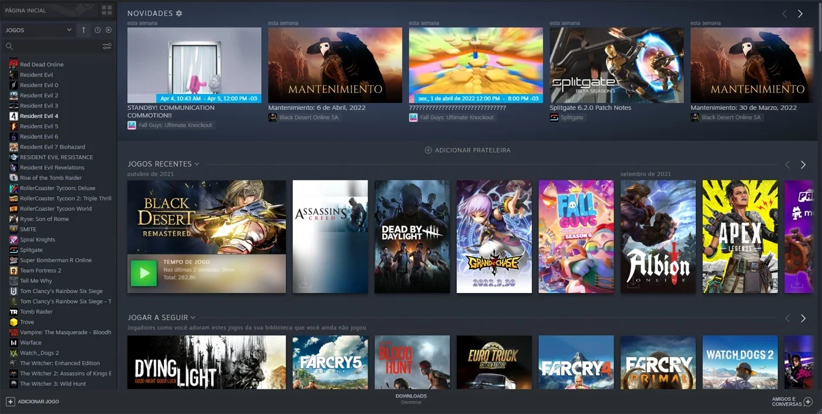Image resolution: width=822 pixels, height=414 pixels.
Task: Open Downloads manager at bottom
Action: coord(411,399)
